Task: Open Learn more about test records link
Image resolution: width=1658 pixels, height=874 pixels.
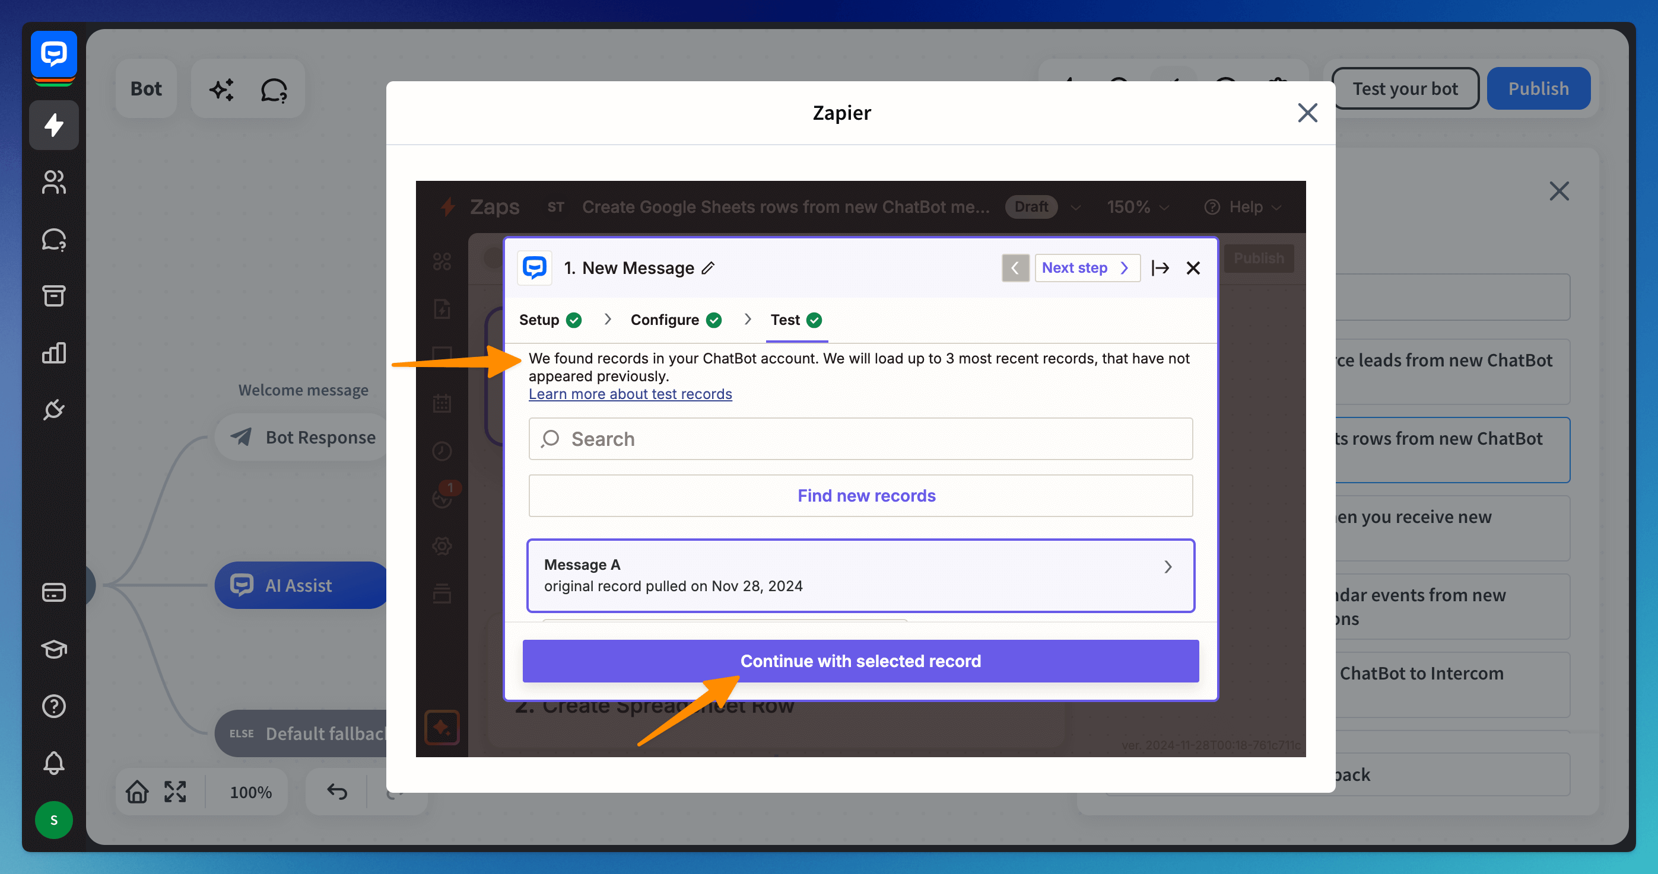Action: 630,394
